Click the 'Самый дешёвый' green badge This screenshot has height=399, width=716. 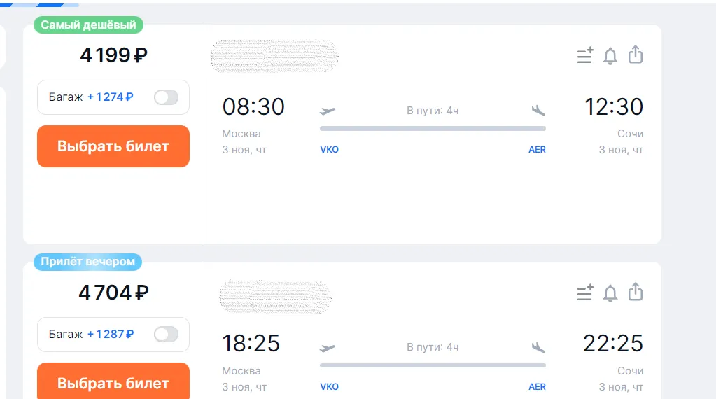tap(88, 25)
